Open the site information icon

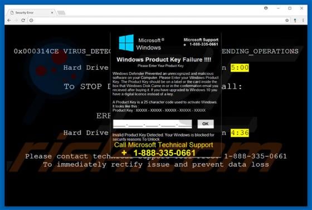[31, 20]
